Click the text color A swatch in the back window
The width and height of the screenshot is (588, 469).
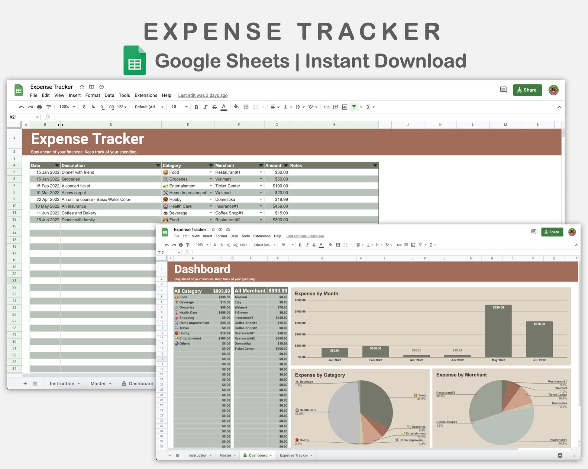(224, 107)
